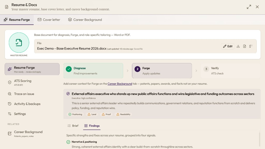Screen dimensions: 265x149
Task: Click the Resume & Docs document icon
Action: 6,7
